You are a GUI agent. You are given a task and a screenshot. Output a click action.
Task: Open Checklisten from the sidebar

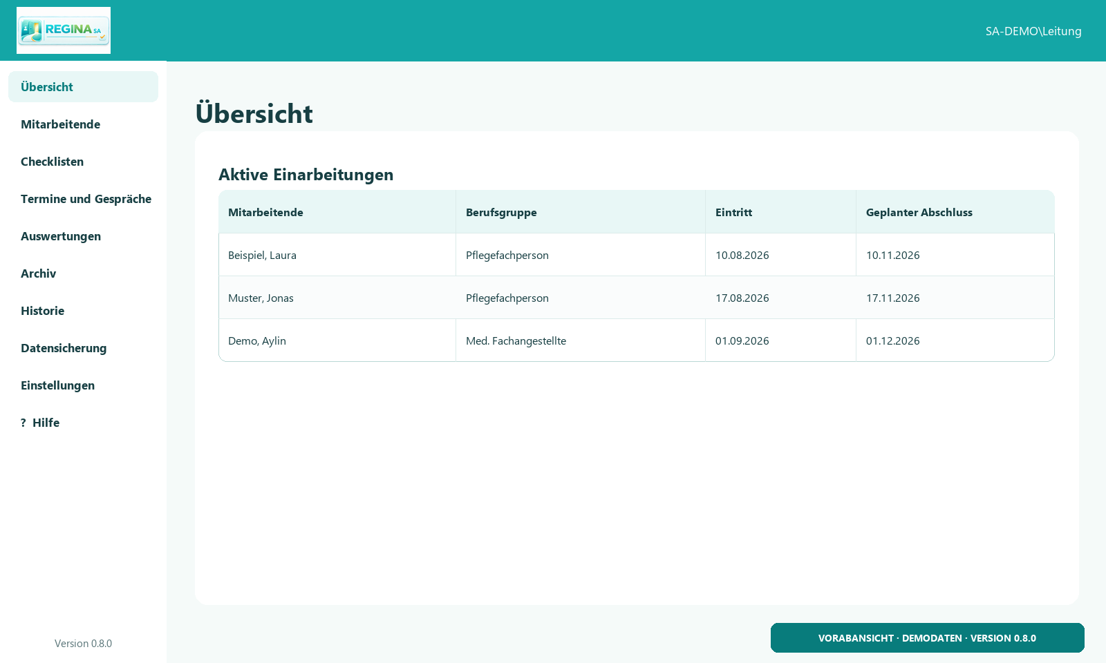coord(83,162)
